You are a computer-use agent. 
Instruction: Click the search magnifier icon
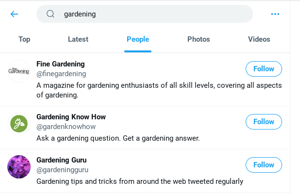point(50,14)
